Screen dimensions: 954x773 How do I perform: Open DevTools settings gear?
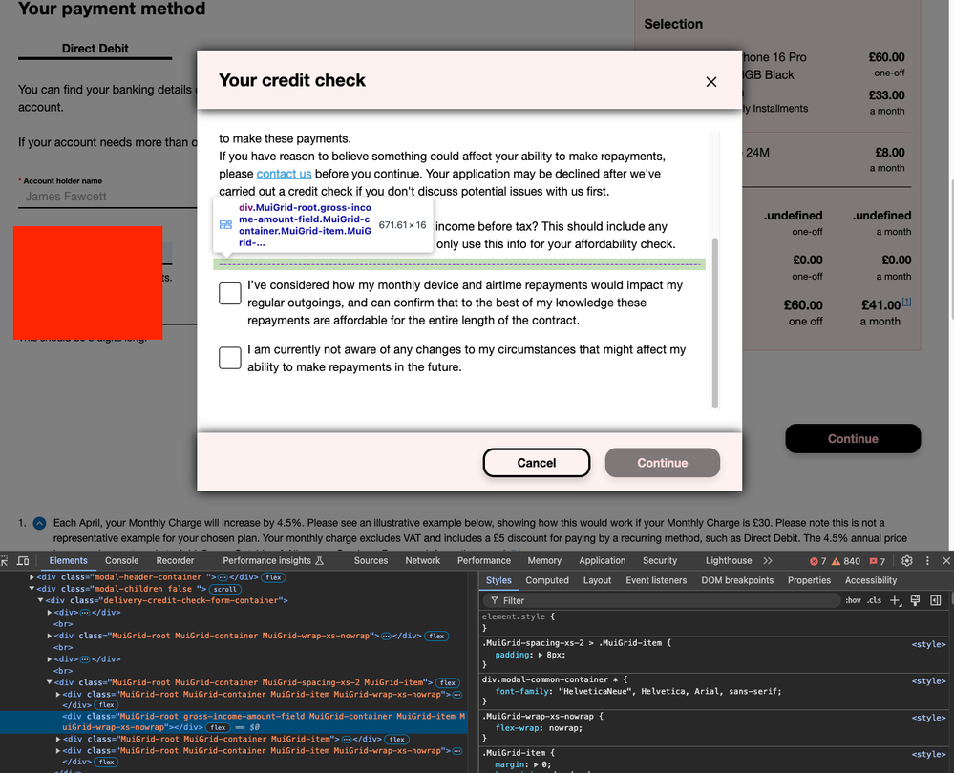907,561
